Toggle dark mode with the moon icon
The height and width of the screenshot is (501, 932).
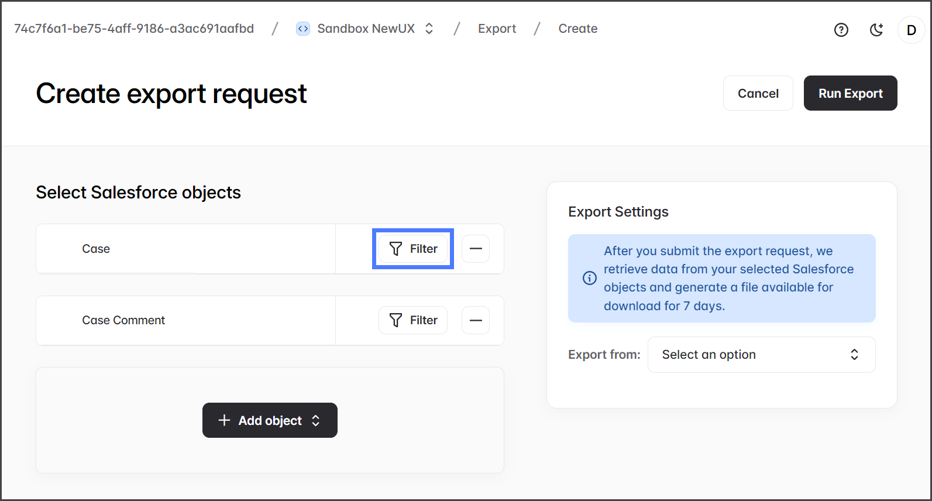(x=876, y=30)
